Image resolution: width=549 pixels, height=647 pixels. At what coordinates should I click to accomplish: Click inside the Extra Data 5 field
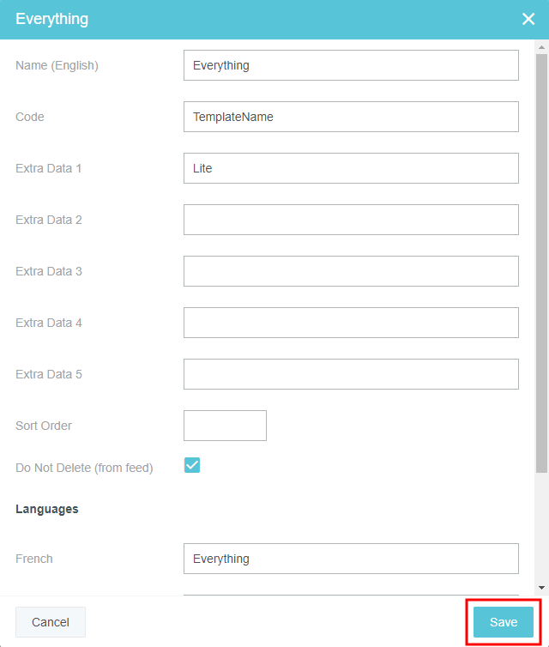[x=351, y=374]
